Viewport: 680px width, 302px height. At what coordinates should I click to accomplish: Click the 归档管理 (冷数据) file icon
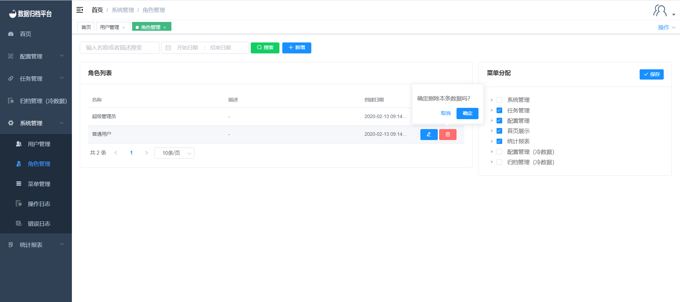[11, 101]
